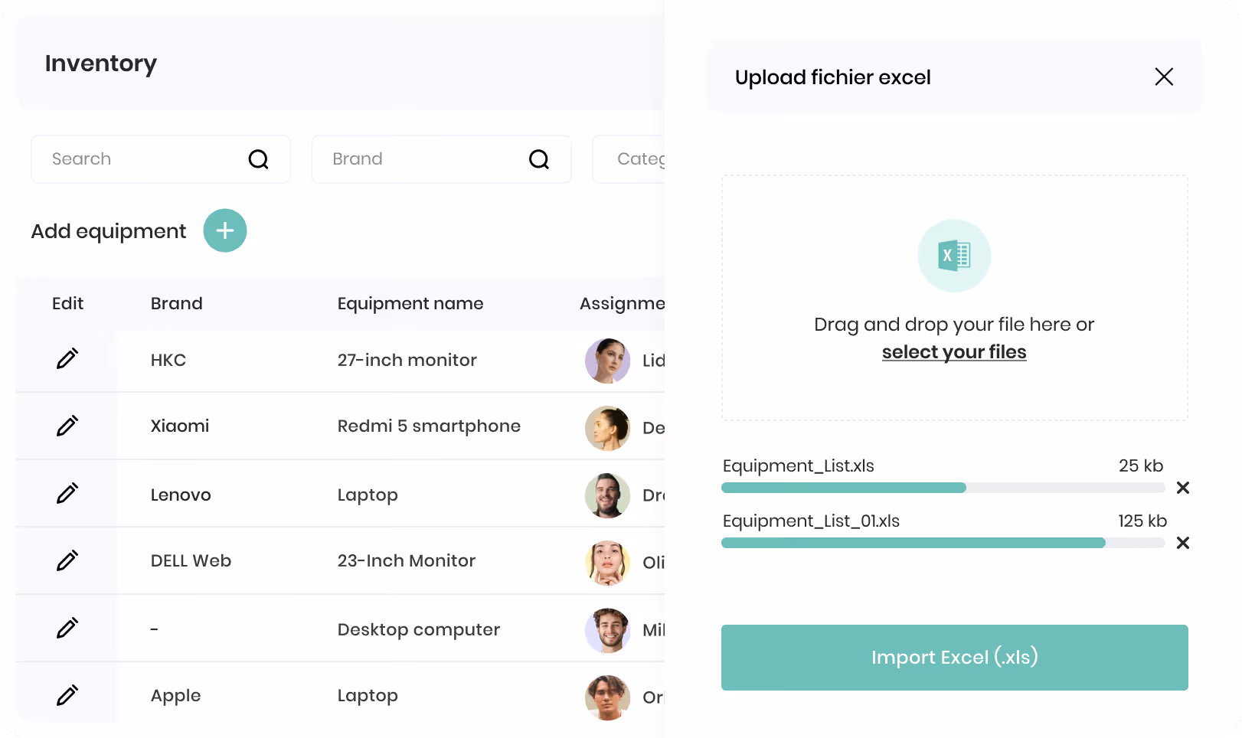Click the Edit column header

tap(67, 303)
